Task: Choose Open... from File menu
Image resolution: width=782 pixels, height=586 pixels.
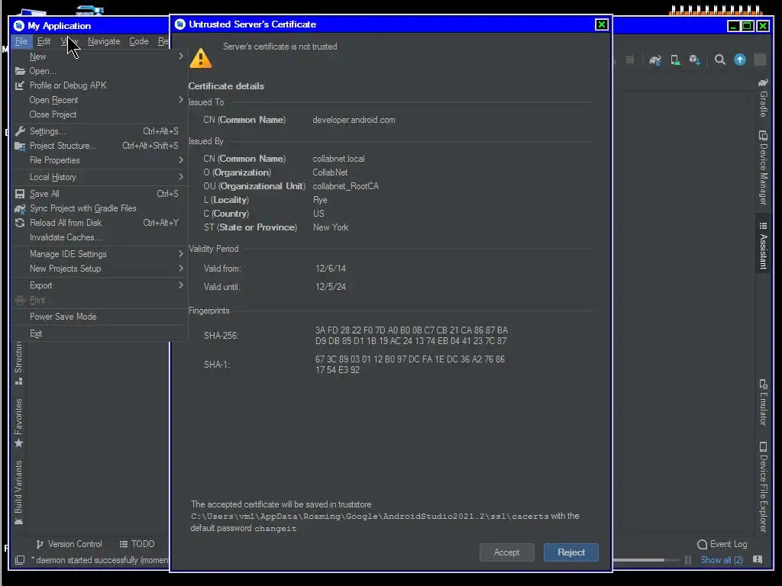Action: (x=99, y=71)
